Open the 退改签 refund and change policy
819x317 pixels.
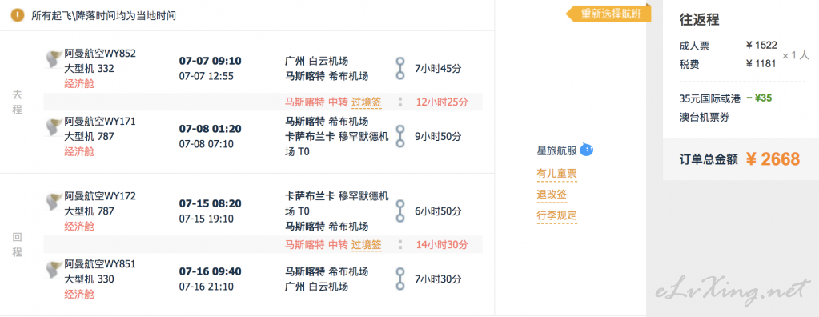[x=552, y=195]
